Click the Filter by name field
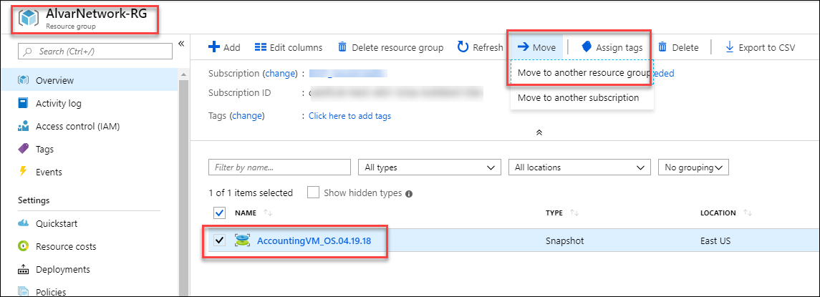 [x=279, y=167]
